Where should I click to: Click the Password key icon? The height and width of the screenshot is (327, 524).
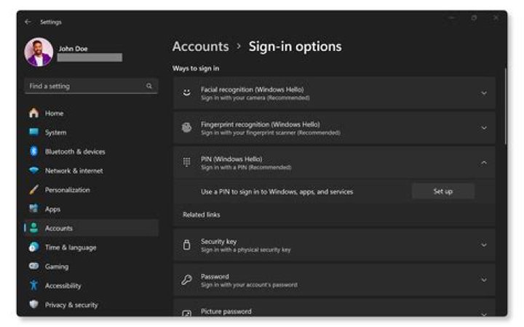187,280
